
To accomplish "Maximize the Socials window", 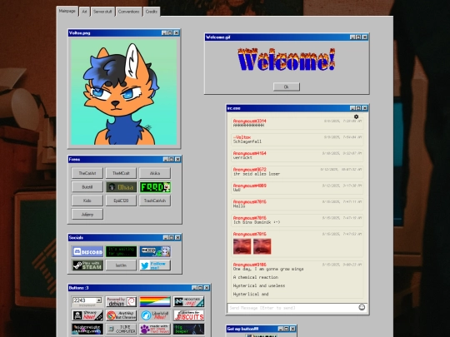I will coord(172,237).
